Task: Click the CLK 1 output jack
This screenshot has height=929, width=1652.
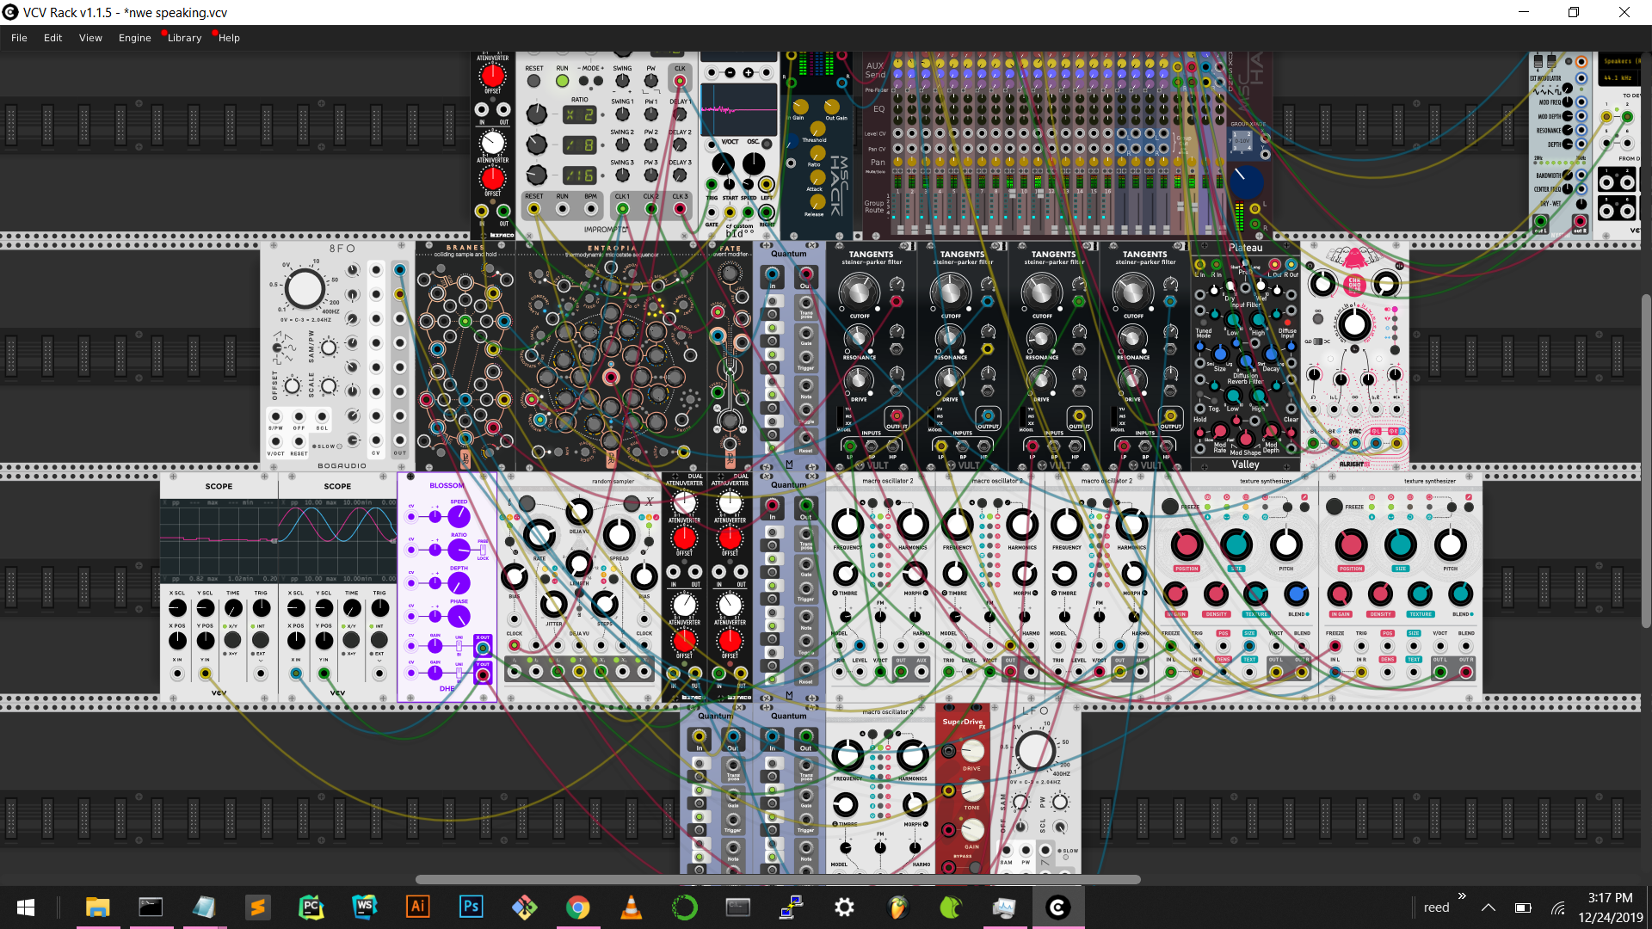Action: coord(622,209)
